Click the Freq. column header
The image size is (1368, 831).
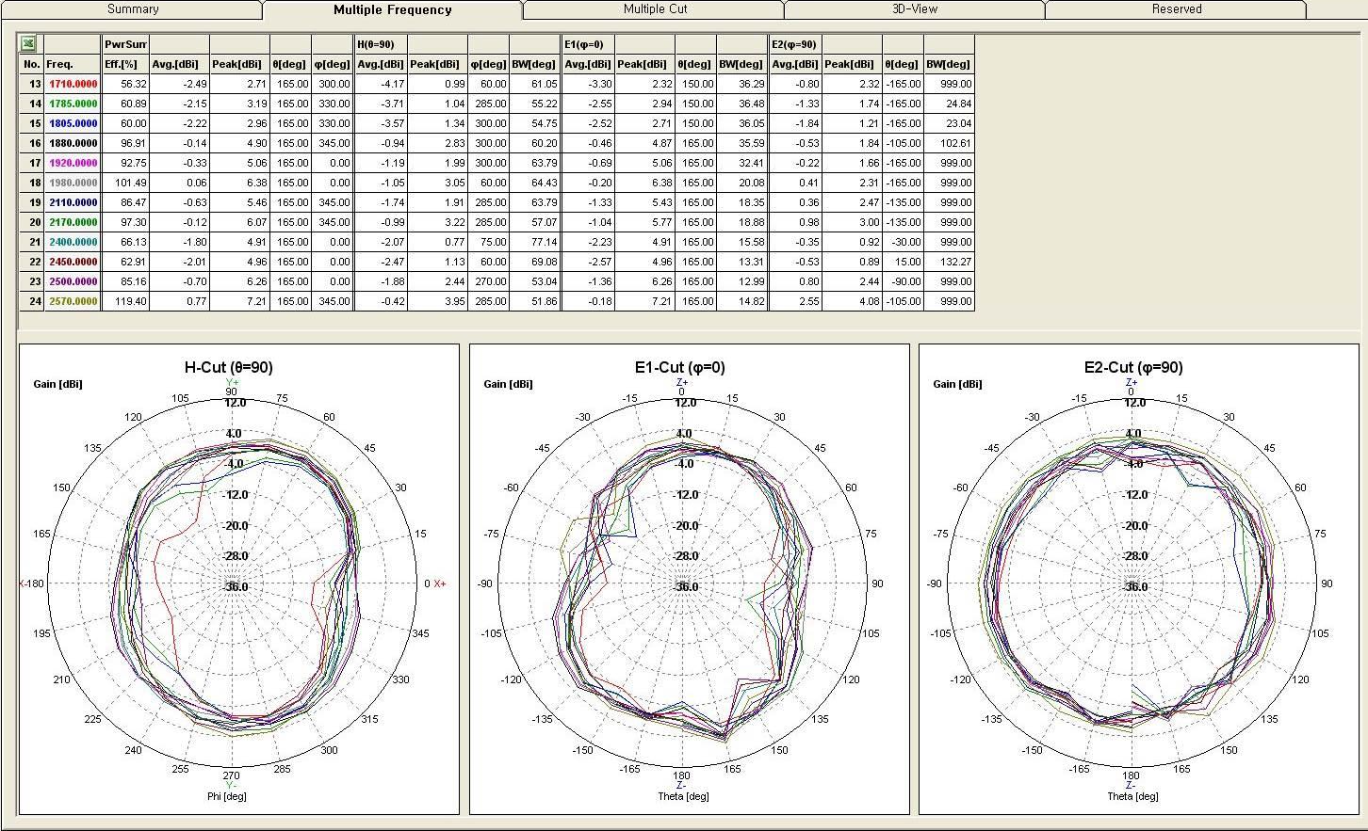73,64
